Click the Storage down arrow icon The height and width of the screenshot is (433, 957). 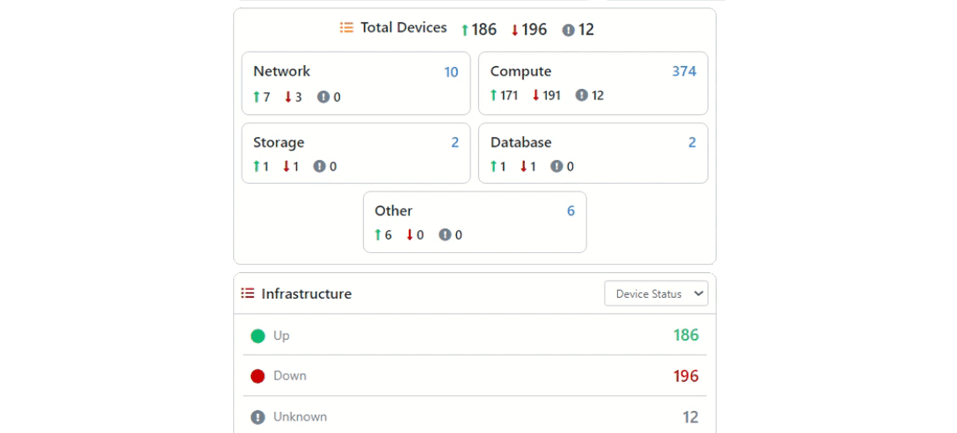pos(286,166)
